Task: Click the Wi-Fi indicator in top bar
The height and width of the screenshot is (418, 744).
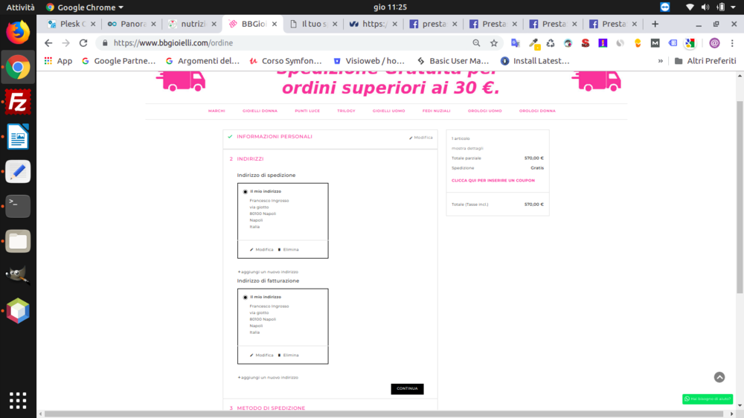Action: [690, 7]
